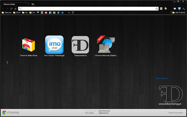Open the Twitter bird bookmark
The width and height of the screenshot is (187, 117).
point(62,13)
